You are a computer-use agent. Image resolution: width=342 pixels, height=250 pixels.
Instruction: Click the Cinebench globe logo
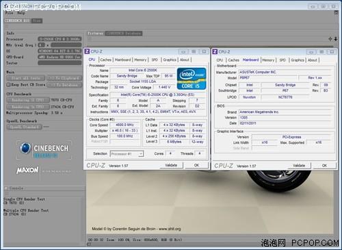click(25, 148)
